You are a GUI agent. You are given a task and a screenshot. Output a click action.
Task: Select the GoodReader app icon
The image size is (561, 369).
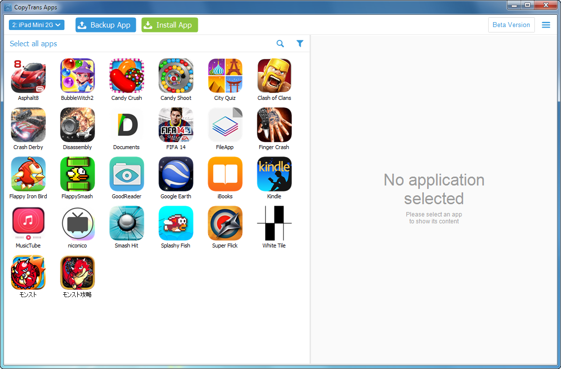tap(126, 174)
